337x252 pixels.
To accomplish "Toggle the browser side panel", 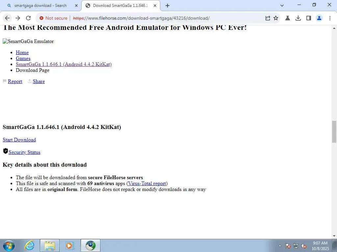I will [x=309, y=18].
